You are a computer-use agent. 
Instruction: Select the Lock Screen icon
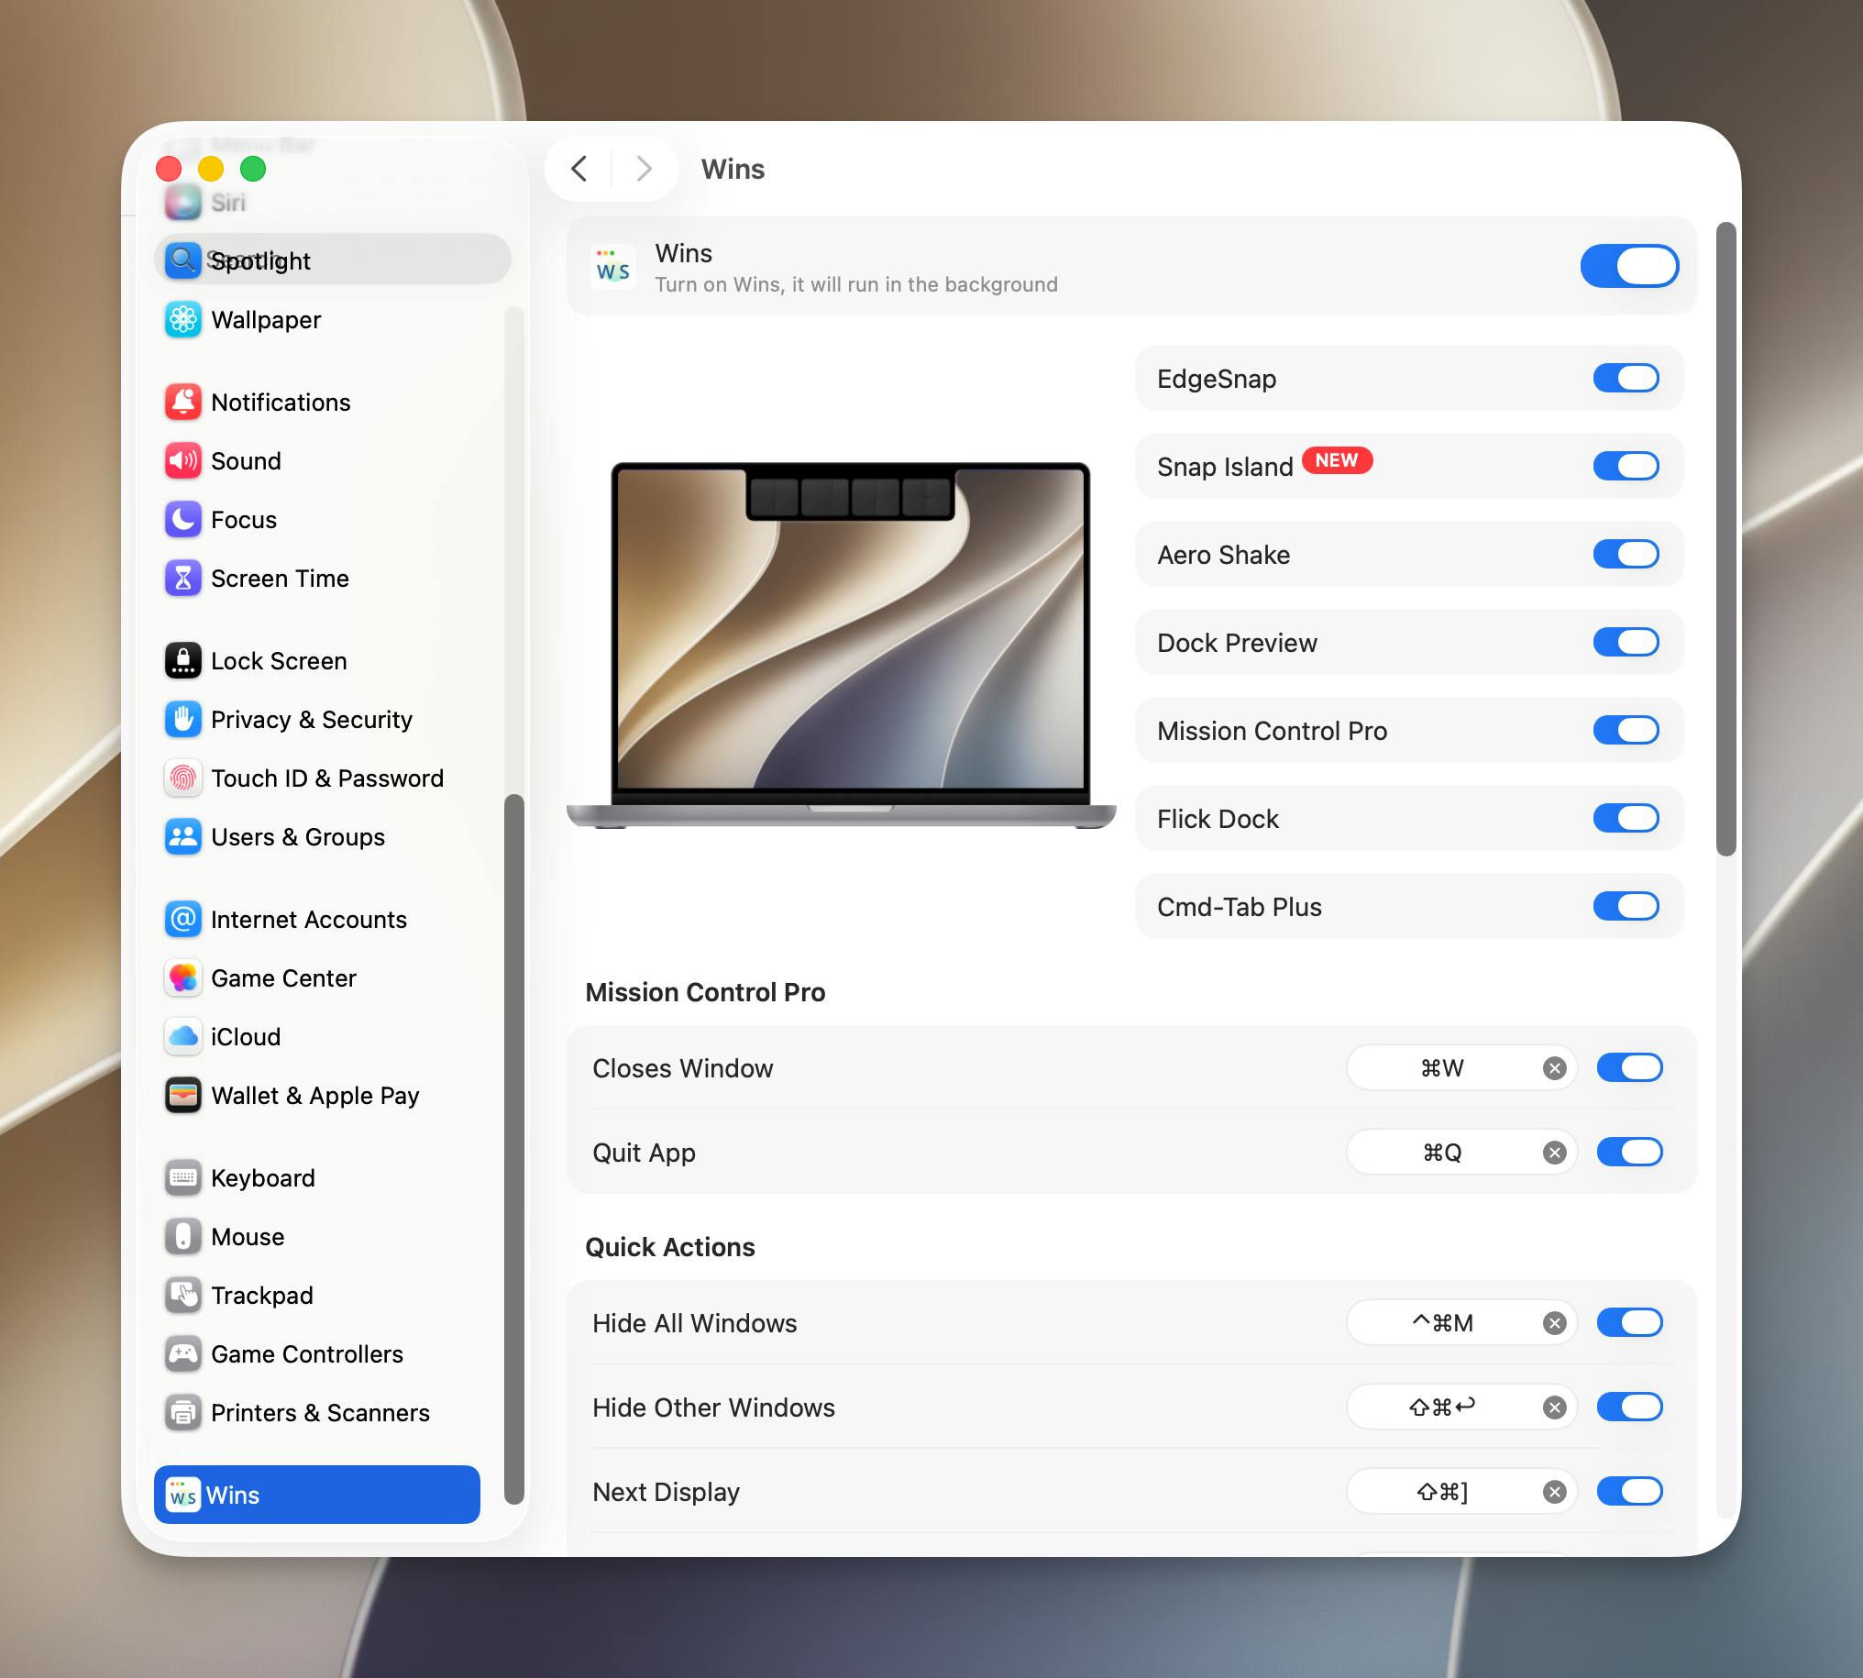tap(182, 661)
